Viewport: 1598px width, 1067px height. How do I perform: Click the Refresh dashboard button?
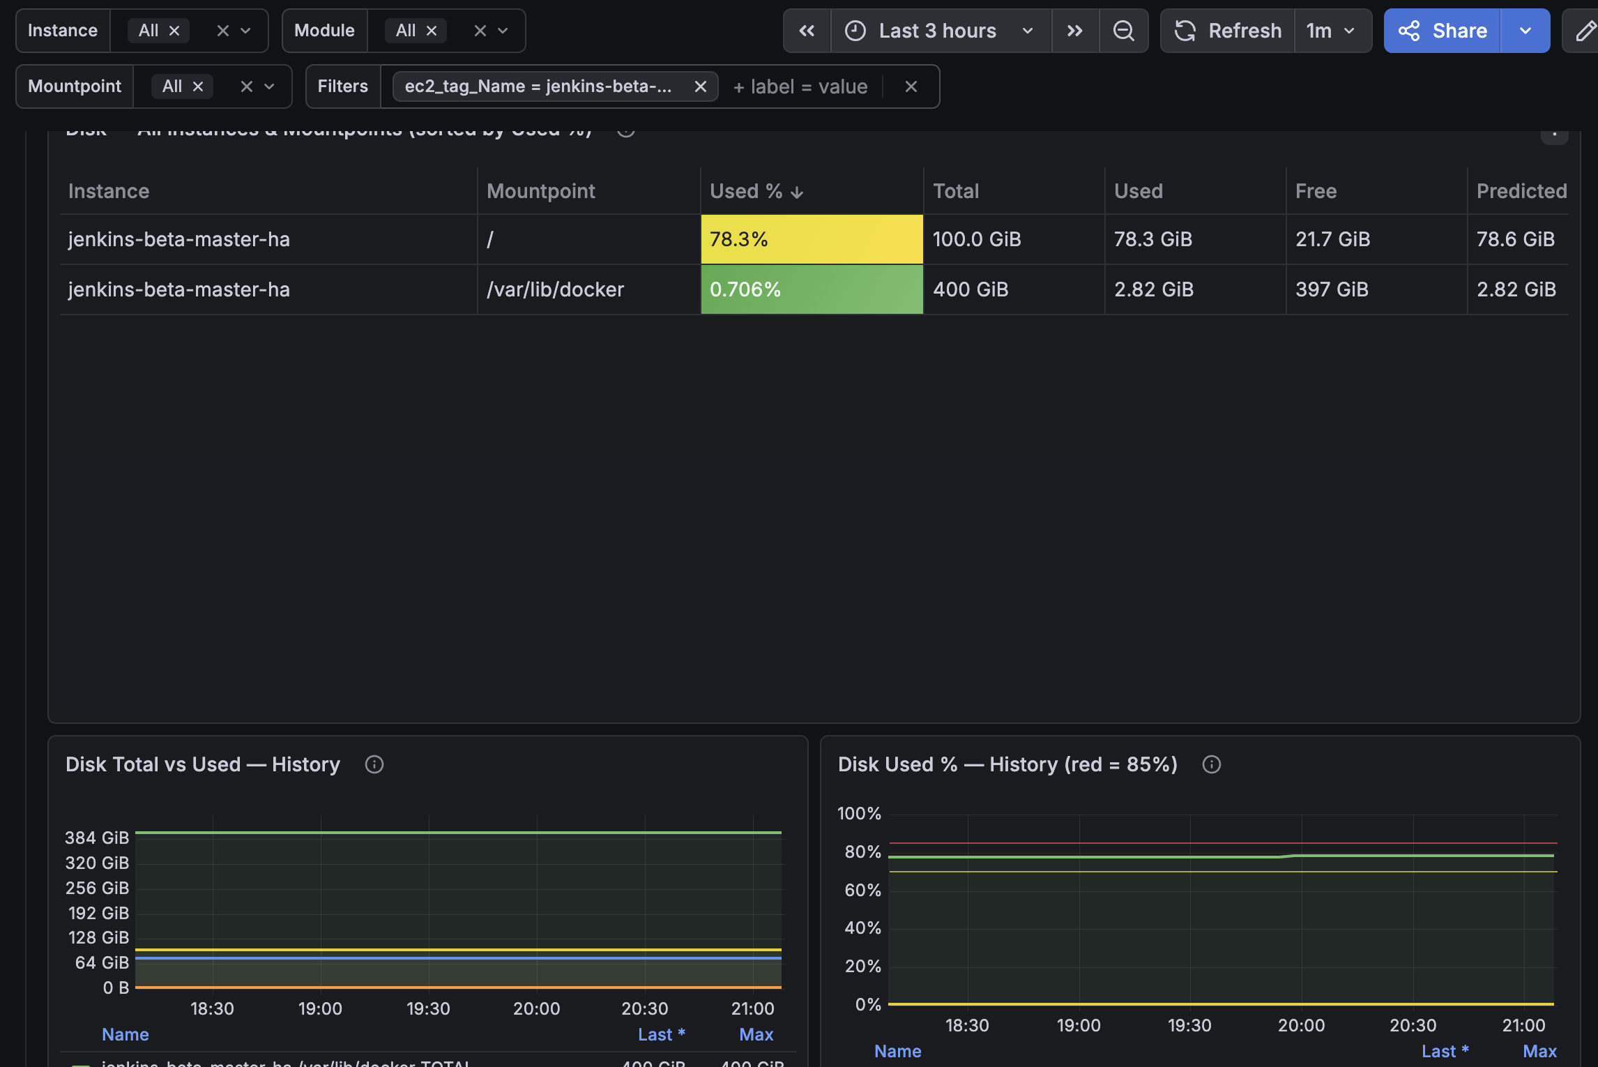(x=1228, y=31)
